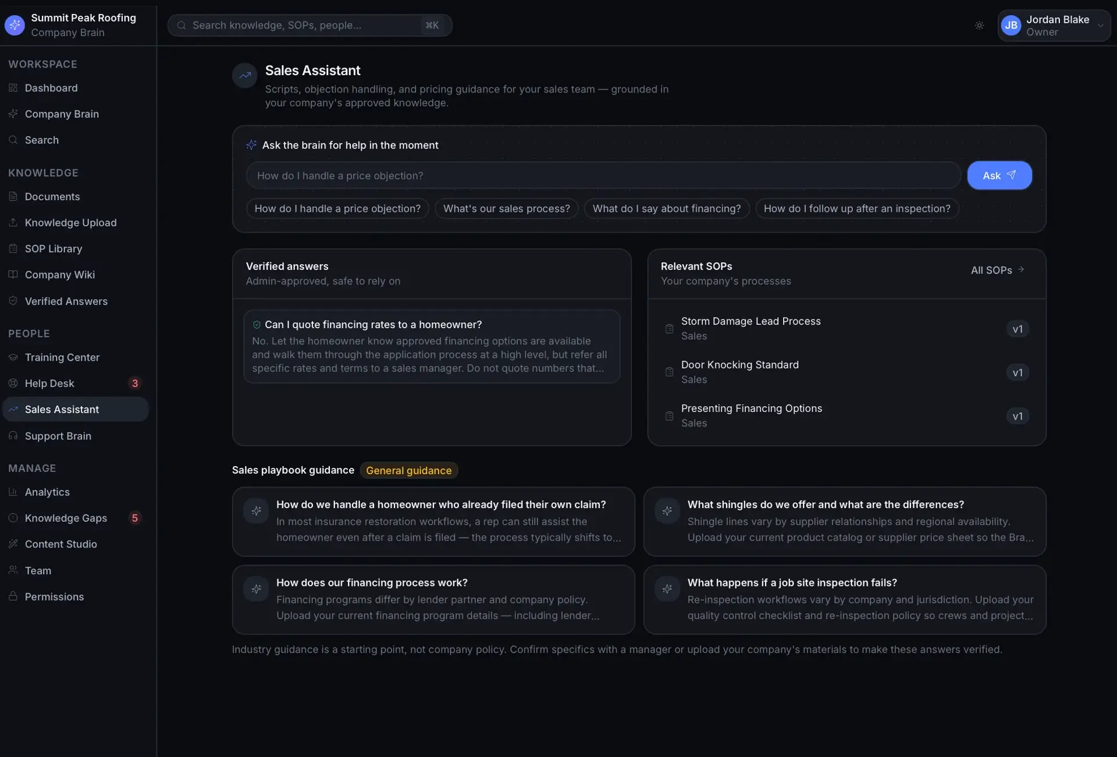1117x757 pixels.
Task: Click the ⌘K shortcut badge in search
Action: (432, 25)
